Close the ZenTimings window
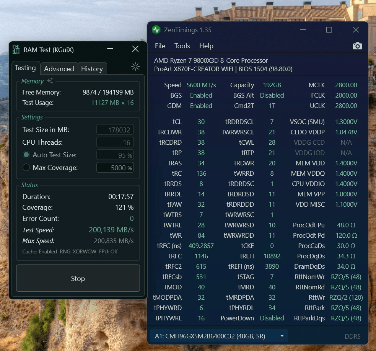Screen dimensions: 376x351 tap(356, 30)
